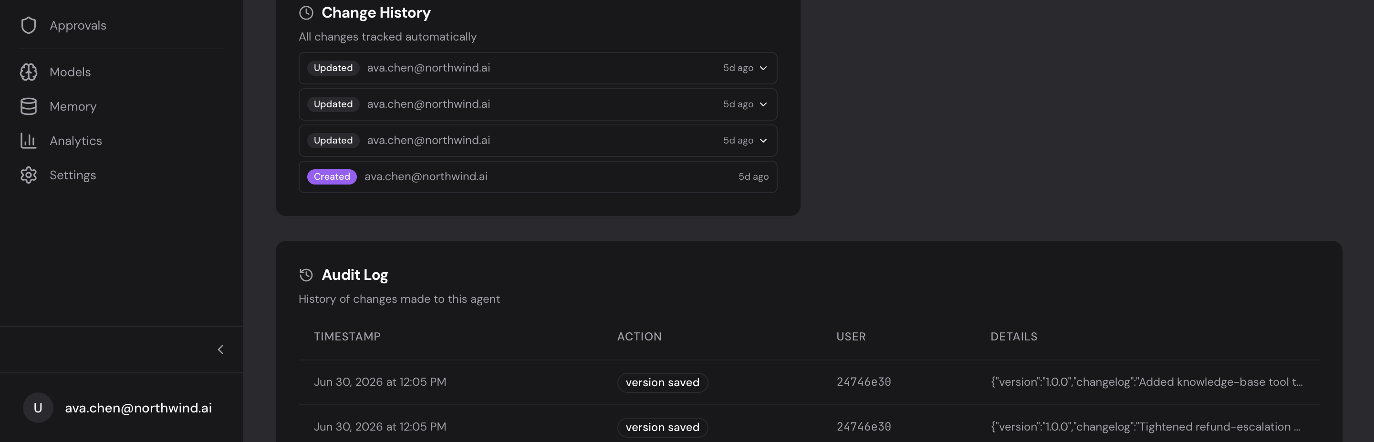
Task: Click '5d ago' on the Created entry
Action: click(x=753, y=176)
